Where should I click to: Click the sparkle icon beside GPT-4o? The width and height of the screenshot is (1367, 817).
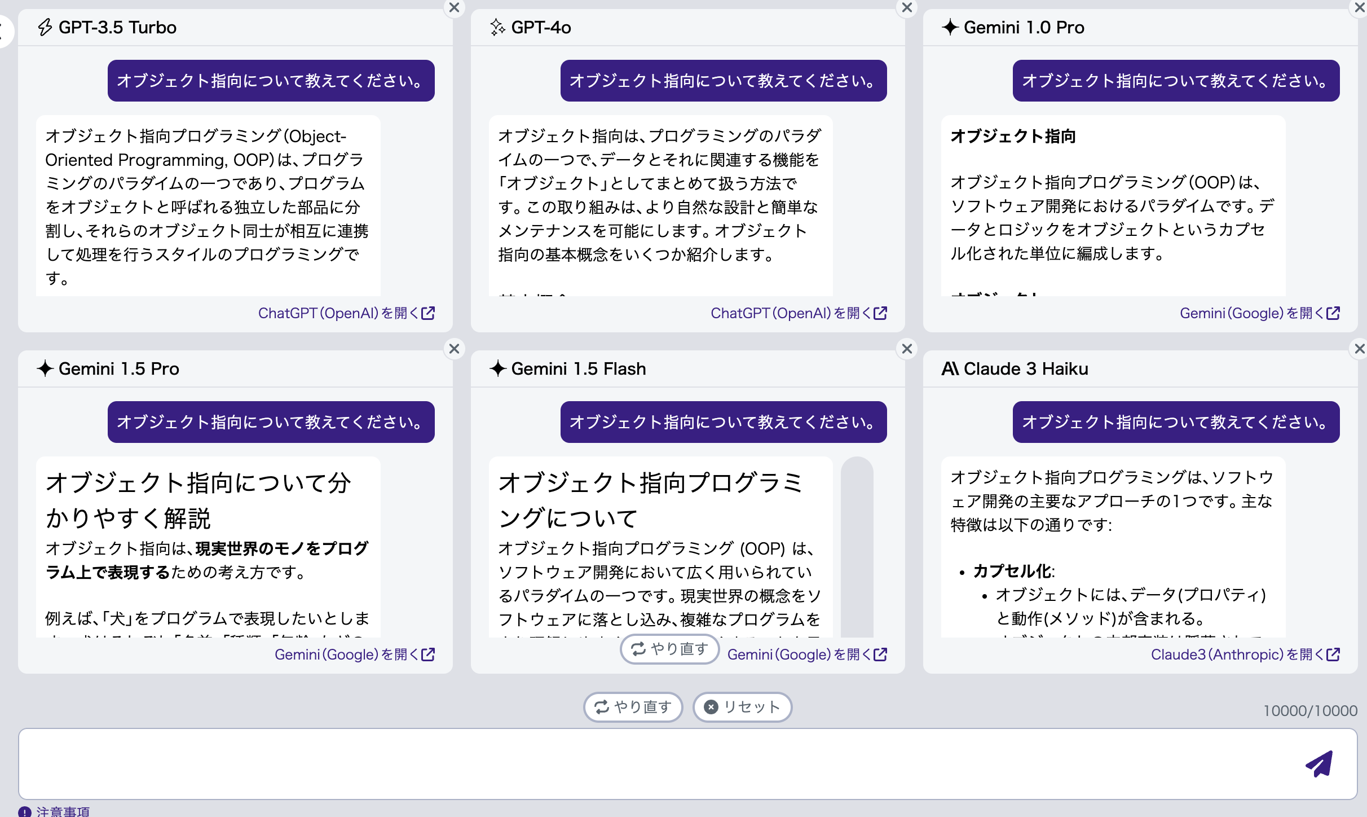497,27
